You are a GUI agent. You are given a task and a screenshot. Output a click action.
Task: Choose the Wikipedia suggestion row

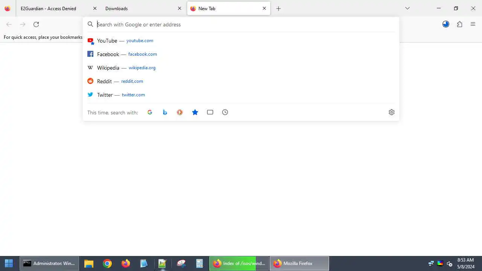(x=241, y=68)
